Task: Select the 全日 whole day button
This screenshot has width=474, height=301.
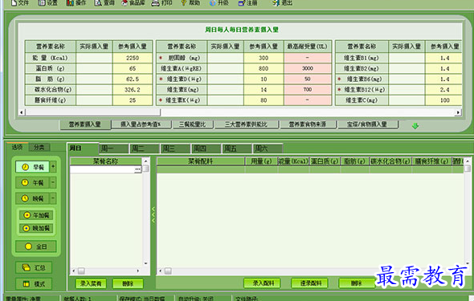Action: pyautogui.click(x=36, y=246)
